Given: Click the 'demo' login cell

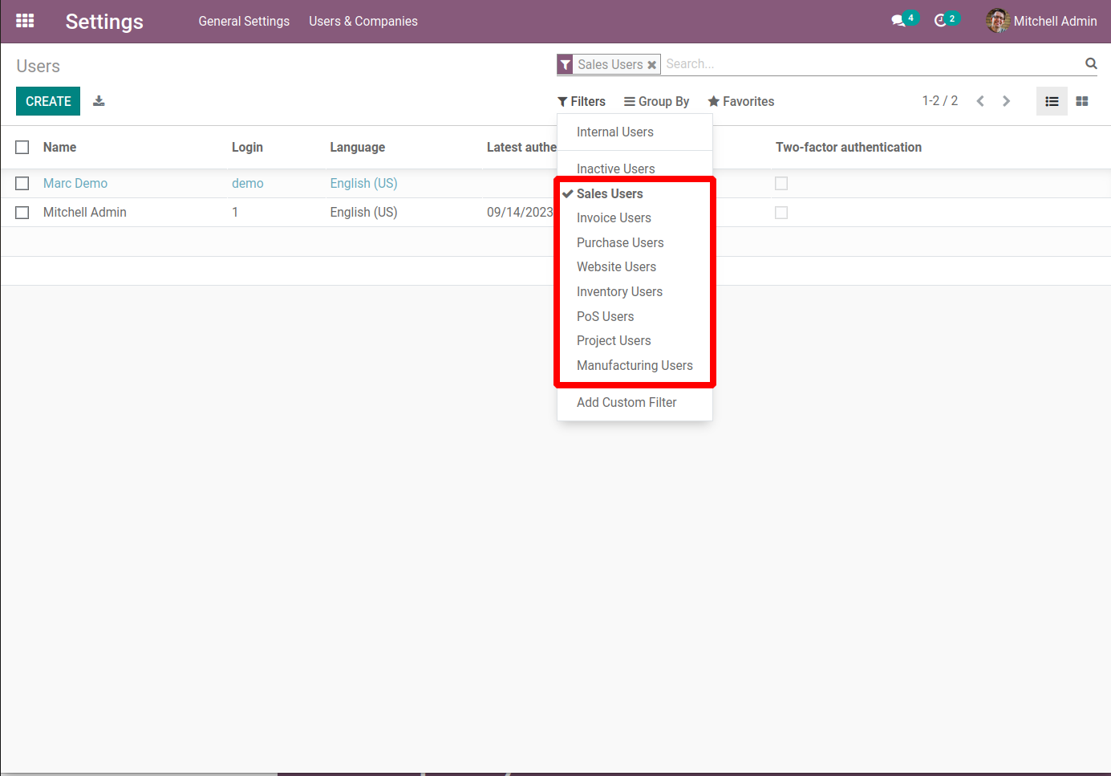Looking at the screenshot, I should point(248,183).
